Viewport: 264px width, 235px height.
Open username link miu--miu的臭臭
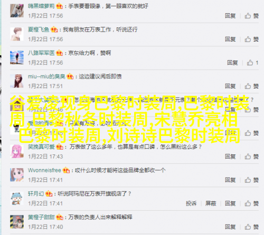click(x=46, y=76)
